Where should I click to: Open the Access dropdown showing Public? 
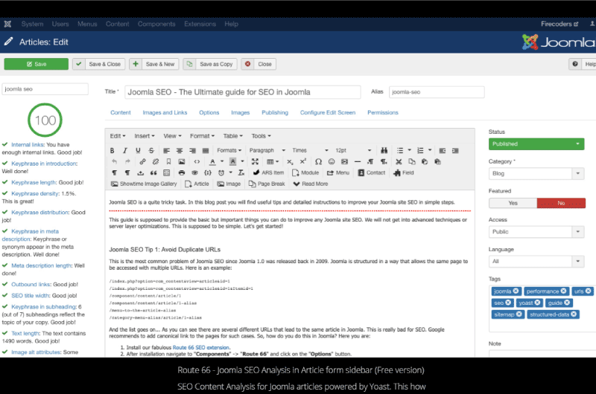[x=536, y=232]
